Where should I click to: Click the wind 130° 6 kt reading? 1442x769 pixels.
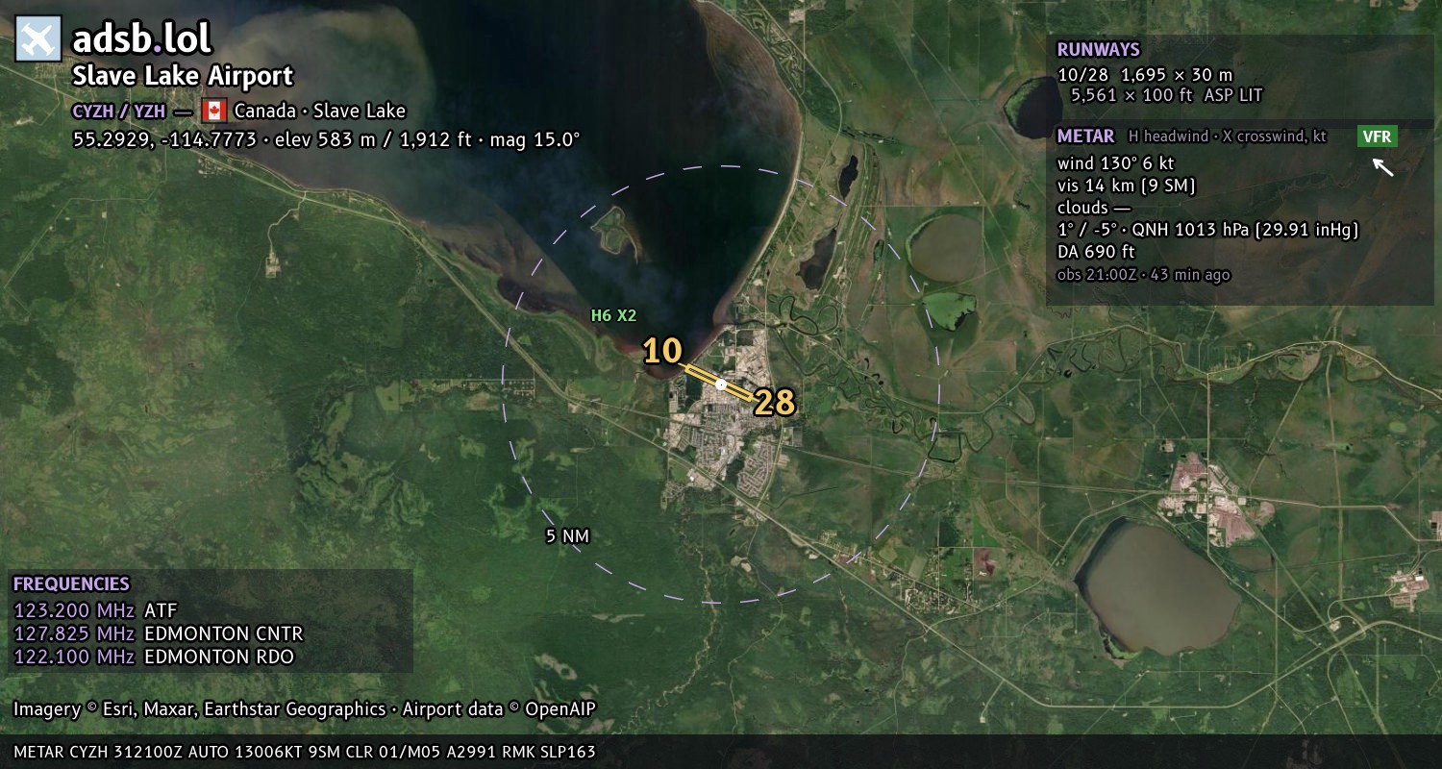(x=1115, y=162)
